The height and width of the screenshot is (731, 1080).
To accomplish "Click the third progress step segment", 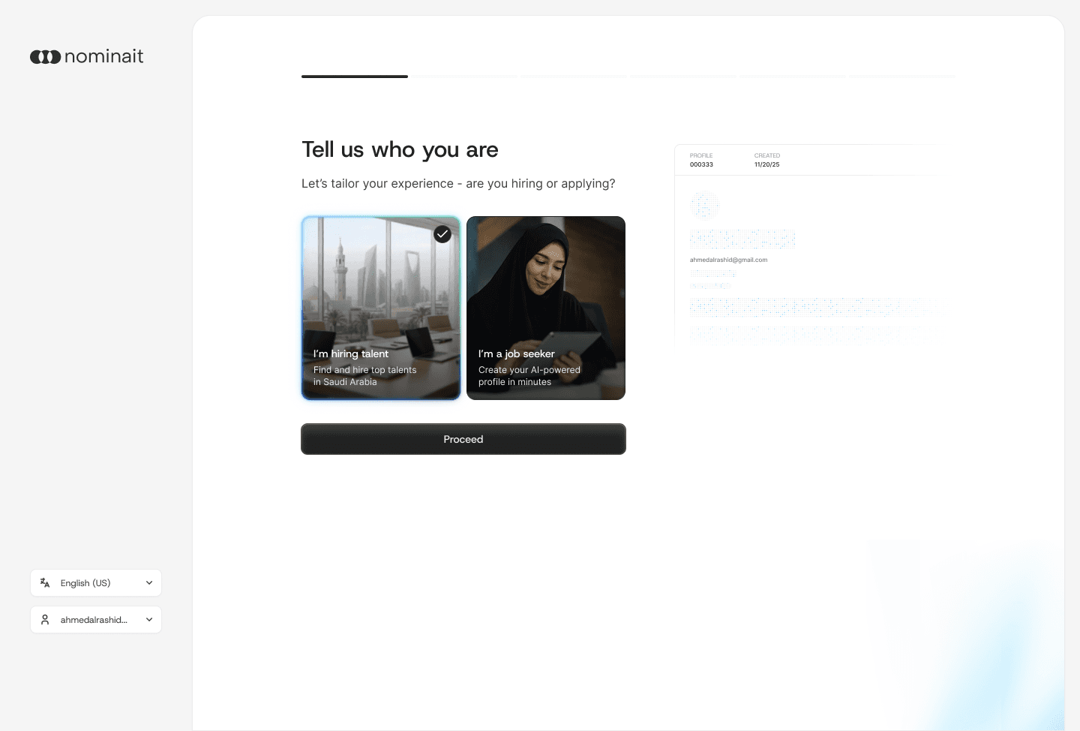I will pyautogui.click(x=574, y=77).
